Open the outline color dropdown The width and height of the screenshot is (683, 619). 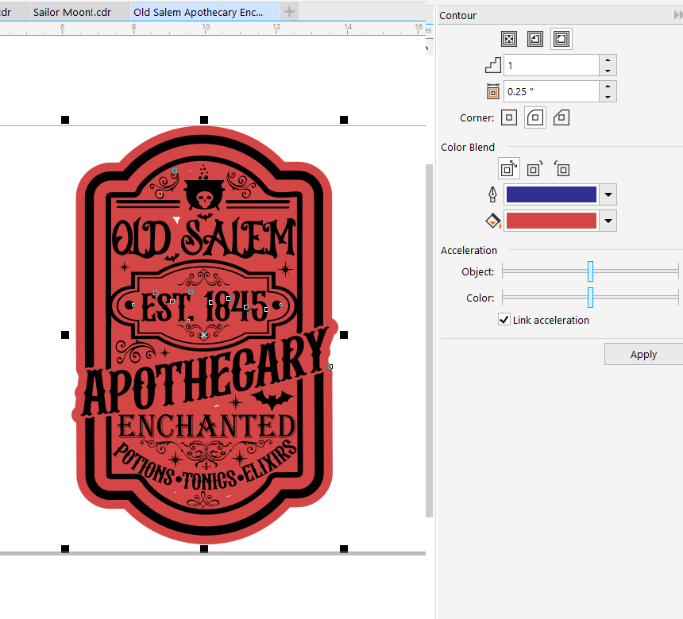point(608,194)
